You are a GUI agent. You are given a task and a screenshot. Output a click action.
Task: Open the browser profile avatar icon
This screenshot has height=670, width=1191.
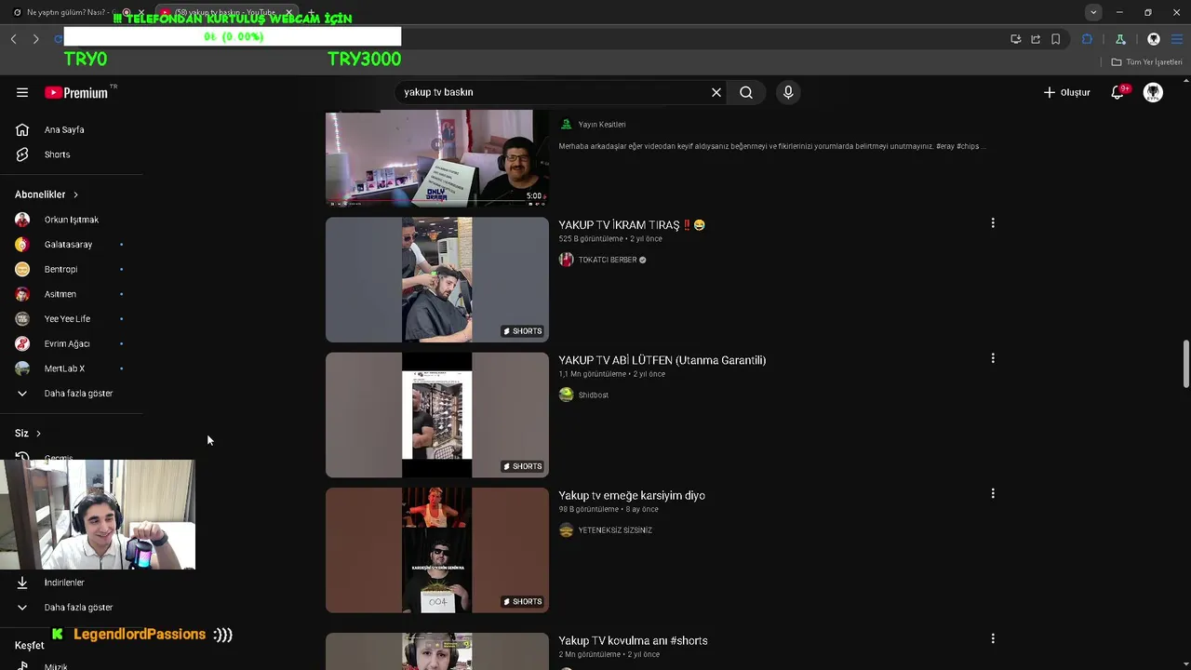point(1154,39)
